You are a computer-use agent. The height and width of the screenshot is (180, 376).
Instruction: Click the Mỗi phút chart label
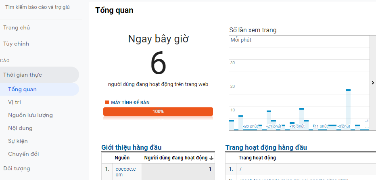point(241,40)
